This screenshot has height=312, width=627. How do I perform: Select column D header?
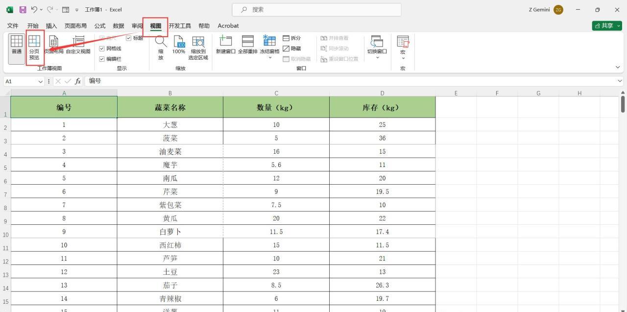click(382, 93)
